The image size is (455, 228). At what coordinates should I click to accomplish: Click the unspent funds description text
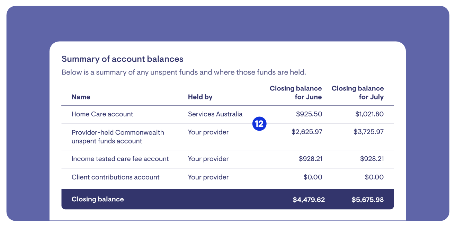tap(184, 72)
